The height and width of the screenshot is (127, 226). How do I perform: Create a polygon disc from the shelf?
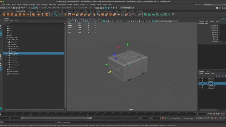pos(28,14)
